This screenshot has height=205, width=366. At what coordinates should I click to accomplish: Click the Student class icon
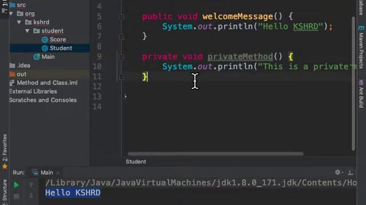tap(45, 48)
